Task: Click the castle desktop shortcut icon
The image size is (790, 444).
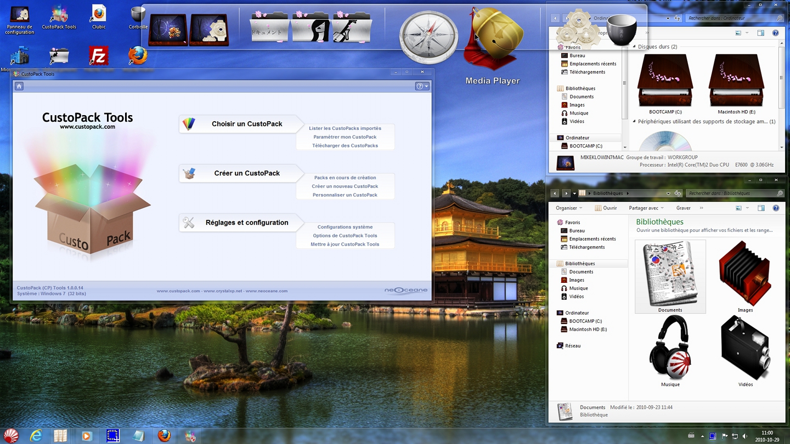Action: (20, 56)
